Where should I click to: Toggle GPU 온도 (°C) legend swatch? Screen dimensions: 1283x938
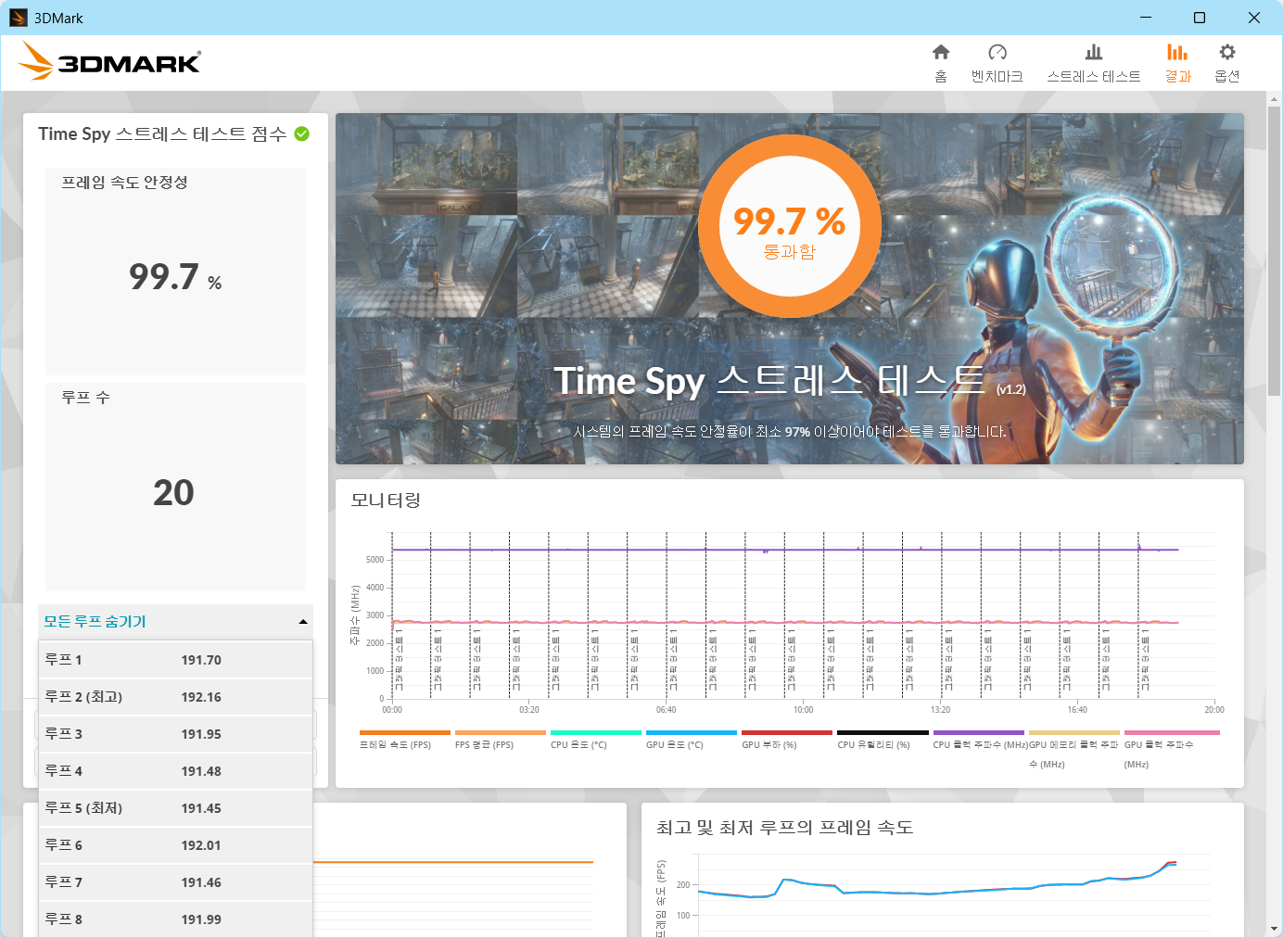[x=692, y=732]
